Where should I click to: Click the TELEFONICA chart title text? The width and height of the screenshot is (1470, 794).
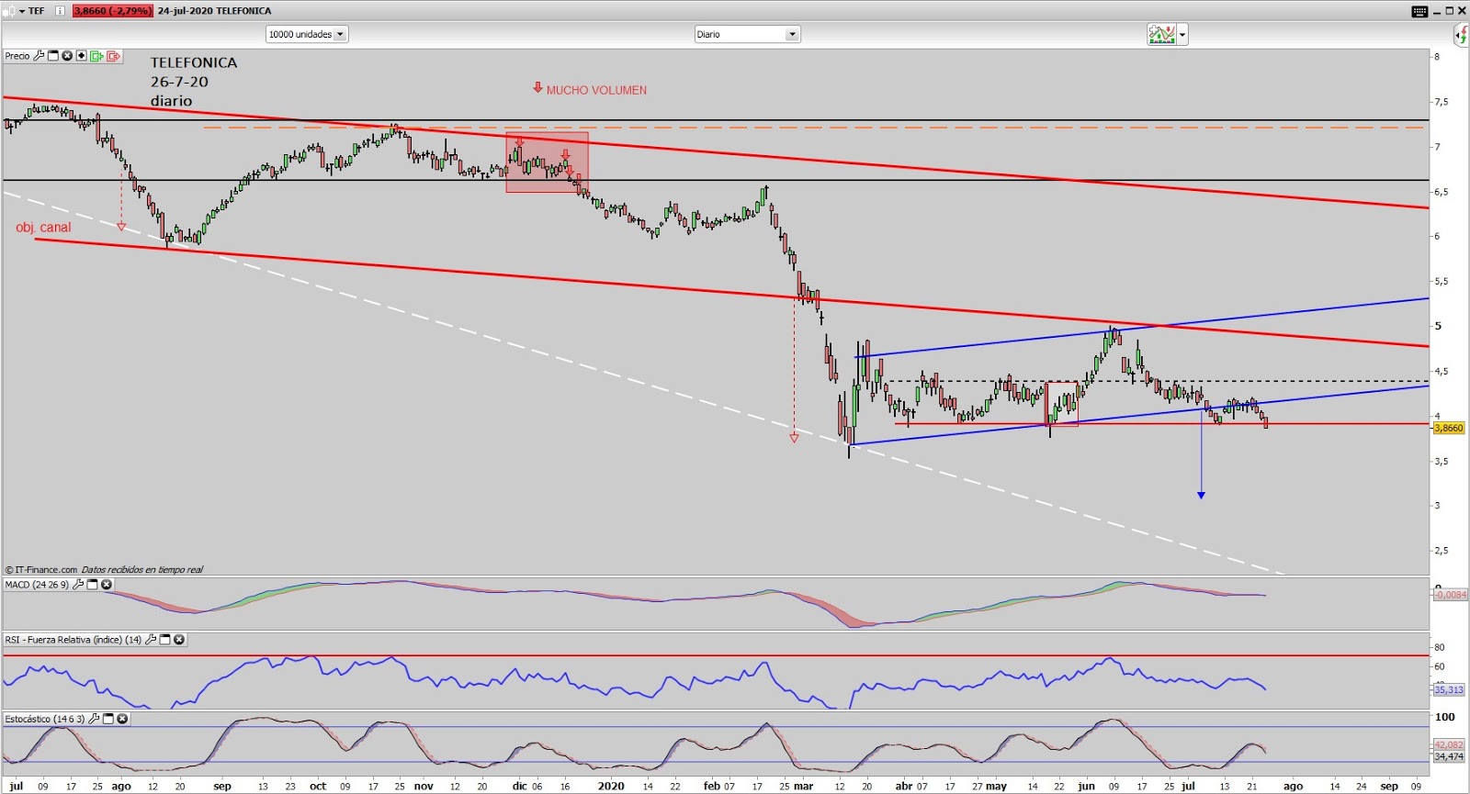pos(194,62)
